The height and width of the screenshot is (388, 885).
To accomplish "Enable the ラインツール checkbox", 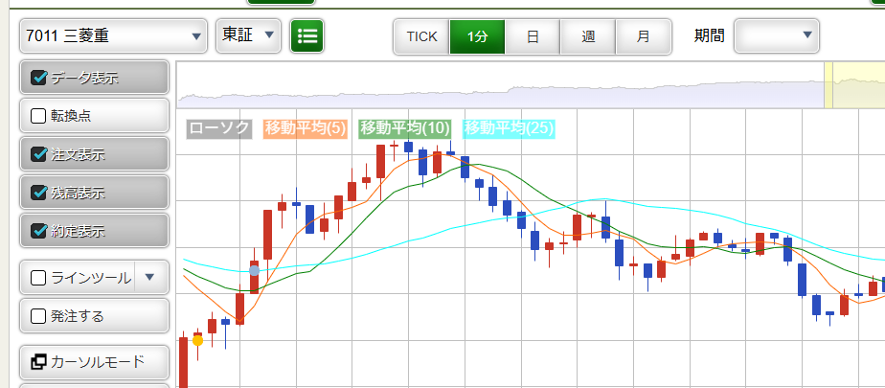I will (x=39, y=278).
